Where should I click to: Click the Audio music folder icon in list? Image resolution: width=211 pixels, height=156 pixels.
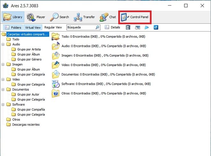point(56,46)
